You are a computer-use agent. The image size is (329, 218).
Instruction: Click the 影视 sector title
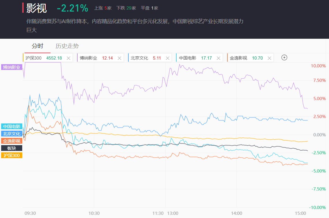click(x=36, y=8)
